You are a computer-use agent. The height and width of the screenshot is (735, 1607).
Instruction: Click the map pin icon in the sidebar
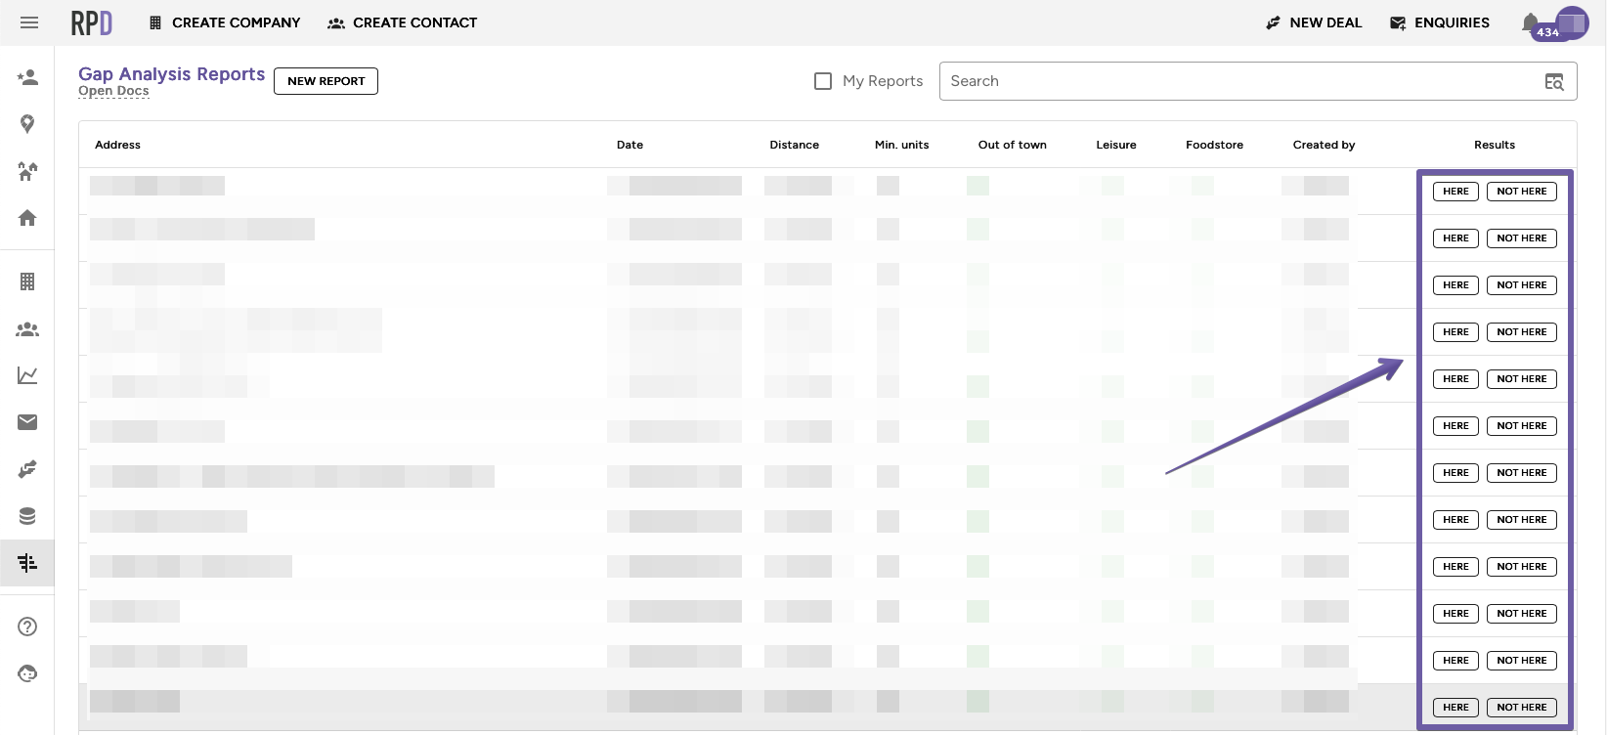click(x=27, y=124)
